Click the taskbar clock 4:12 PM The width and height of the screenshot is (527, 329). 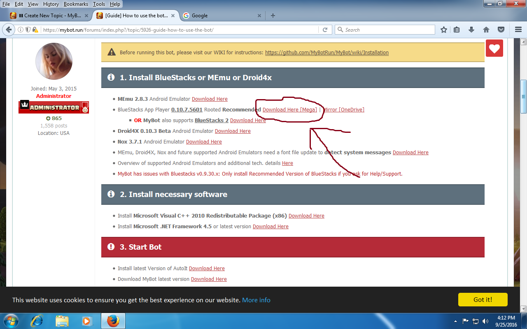[x=506, y=318]
